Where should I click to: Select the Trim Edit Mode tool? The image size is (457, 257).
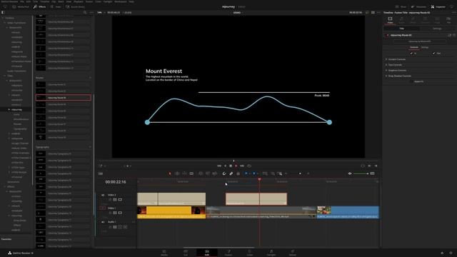[x=177, y=173]
